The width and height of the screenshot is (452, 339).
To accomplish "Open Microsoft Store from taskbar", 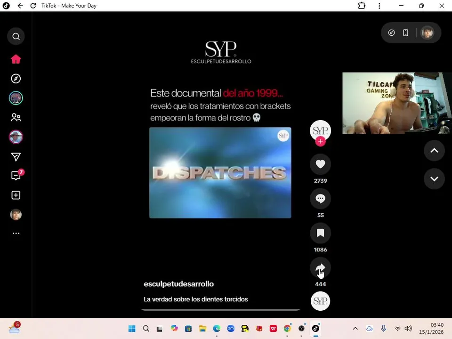I will click(188, 328).
